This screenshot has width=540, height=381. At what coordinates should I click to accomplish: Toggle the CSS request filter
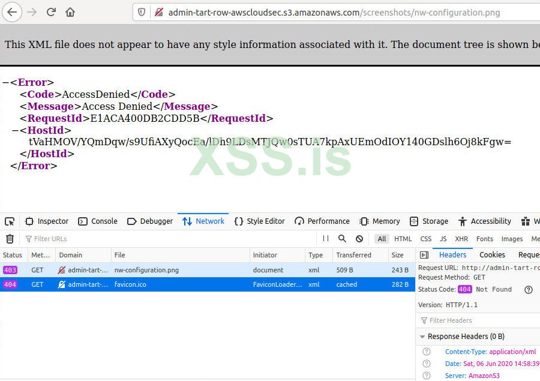click(x=425, y=239)
